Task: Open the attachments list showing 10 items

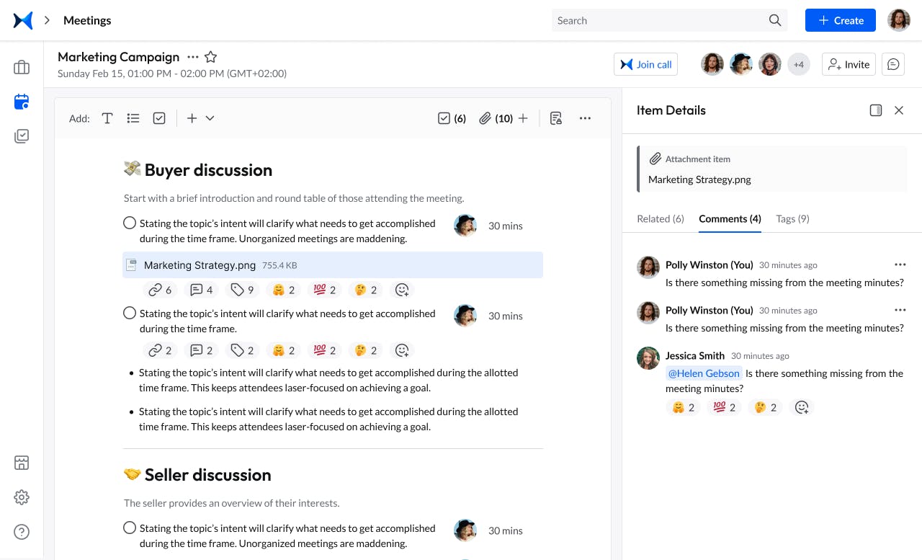Action: coord(496,117)
